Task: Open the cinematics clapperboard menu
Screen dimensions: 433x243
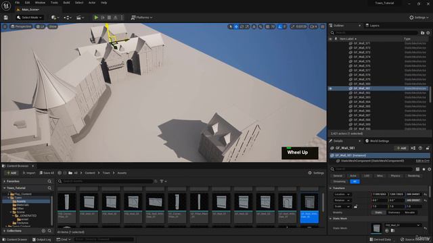Action: [80, 18]
